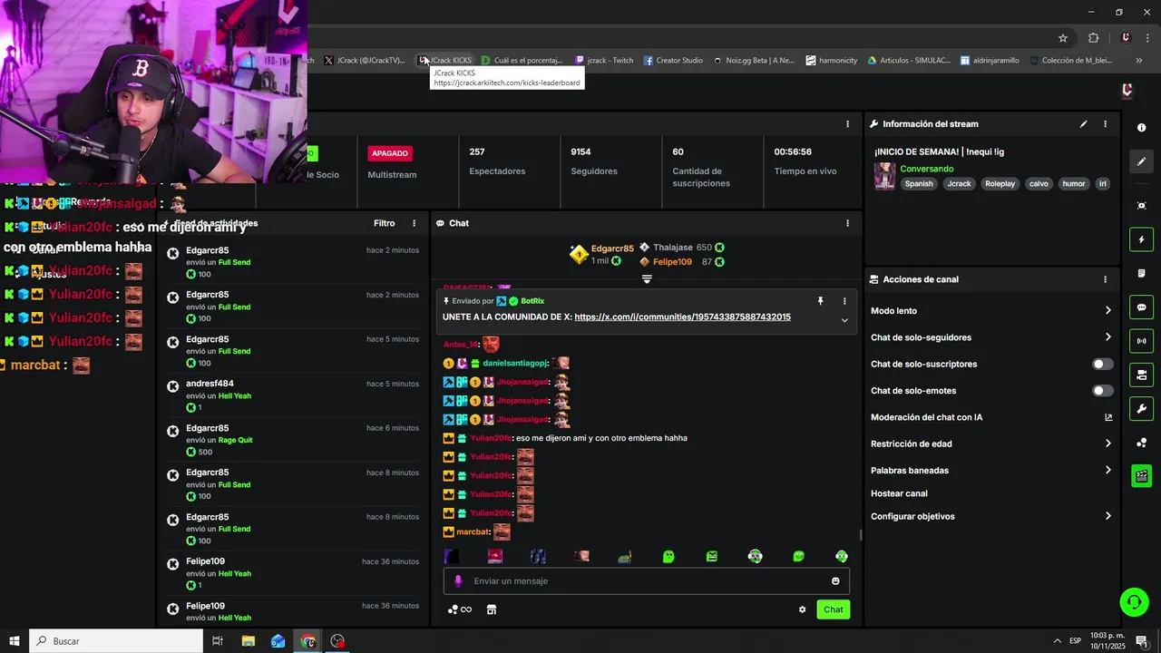
Task: Click the info icon in the right sidebar
Action: pyautogui.click(x=1141, y=128)
